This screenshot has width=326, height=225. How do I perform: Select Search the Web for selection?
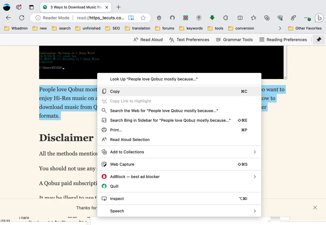click(x=179, y=111)
